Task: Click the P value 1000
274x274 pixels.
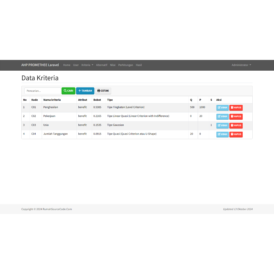Action: coord(202,107)
